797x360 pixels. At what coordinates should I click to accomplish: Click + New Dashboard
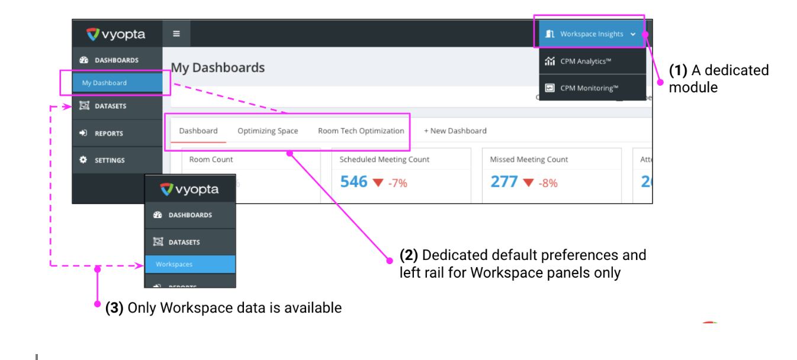[455, 131]
